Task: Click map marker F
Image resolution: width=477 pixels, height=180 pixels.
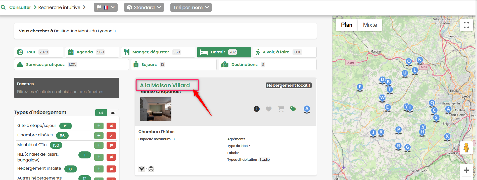Action: (360, 87)
